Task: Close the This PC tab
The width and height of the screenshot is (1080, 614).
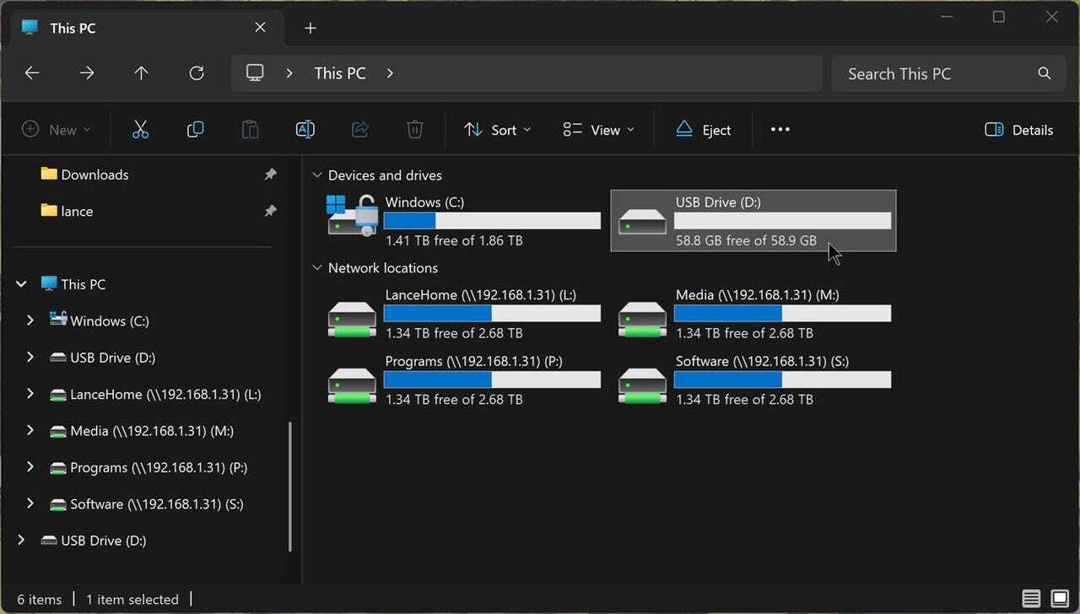Action: click(x=260, y=28)
